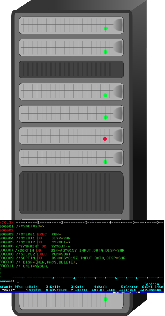Select the 2:Split PF key label
Viewport: 165px width, 316px height.
point(53,287)
